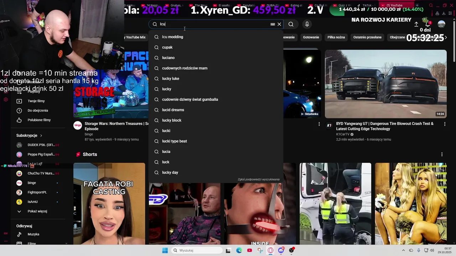This screenshot has width=456, height=256.
Task: Choose the 'luck' suggestion
Action: (216, 162)
